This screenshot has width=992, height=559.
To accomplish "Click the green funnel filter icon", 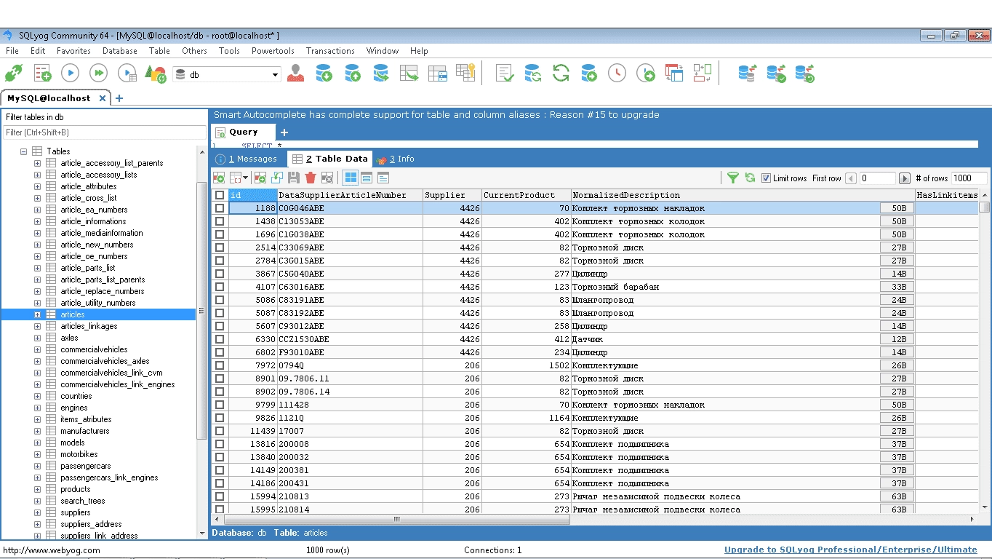I will 733,178.
